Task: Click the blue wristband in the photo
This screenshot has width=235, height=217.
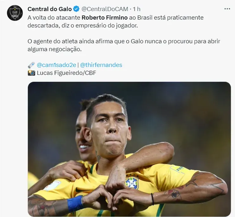Action: coord(75,204)
